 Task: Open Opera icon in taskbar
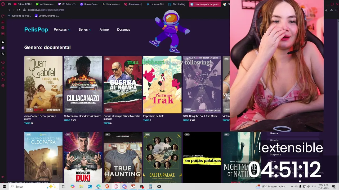tap(116, 187)
